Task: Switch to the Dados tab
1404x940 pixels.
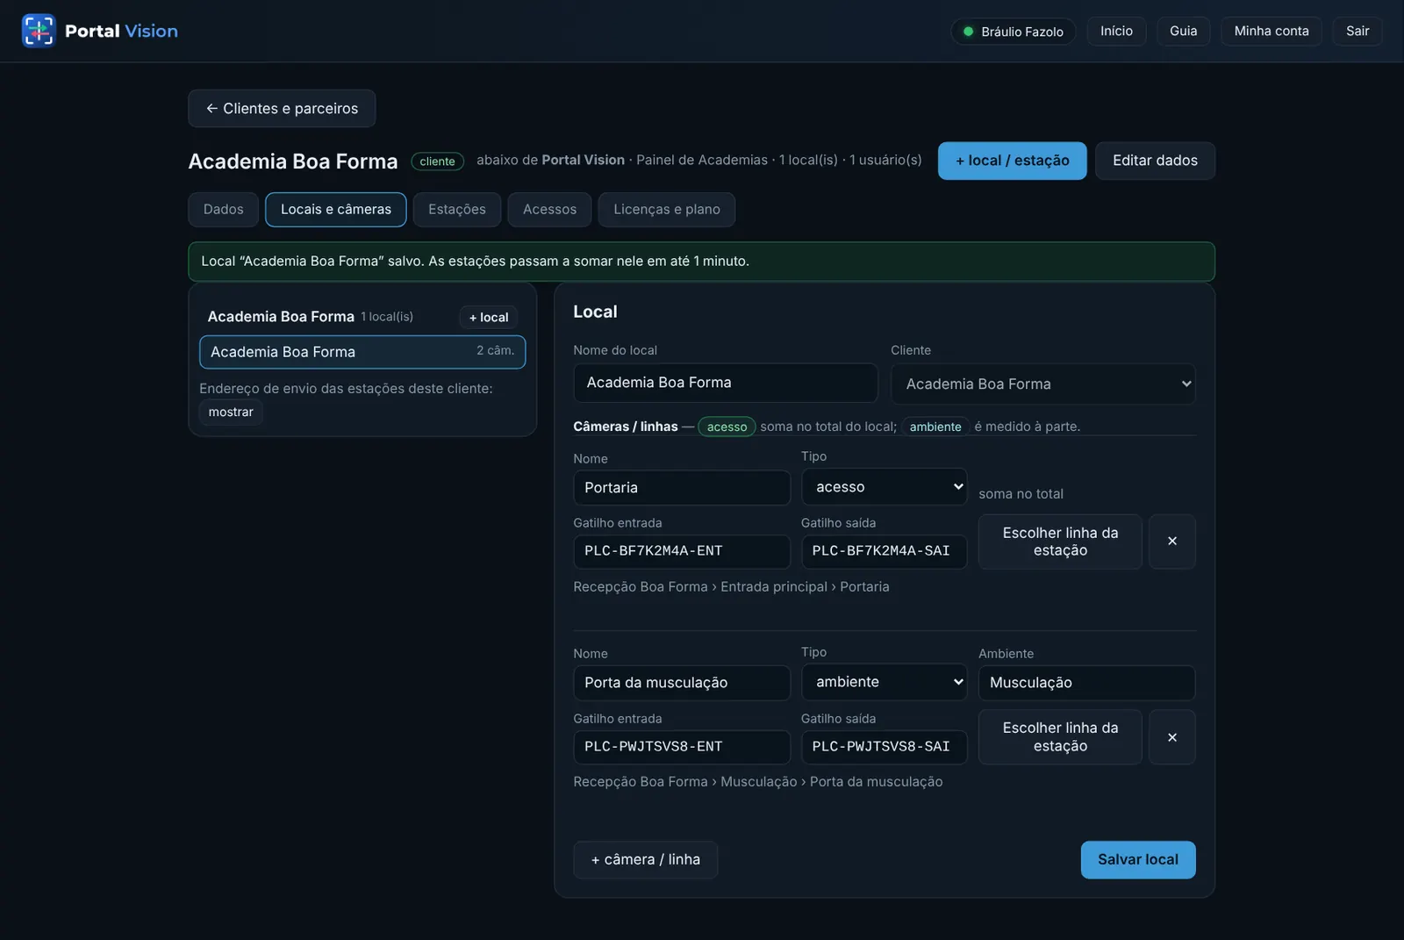Action: tap(223, 210)
